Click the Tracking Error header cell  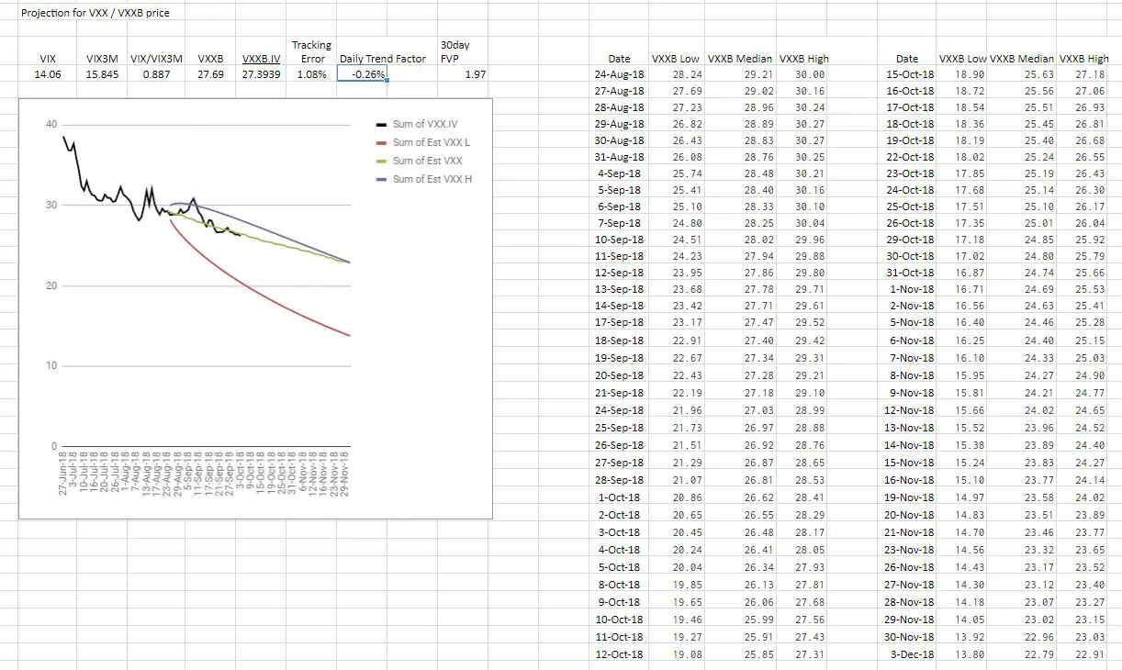[x=312, y=51]
